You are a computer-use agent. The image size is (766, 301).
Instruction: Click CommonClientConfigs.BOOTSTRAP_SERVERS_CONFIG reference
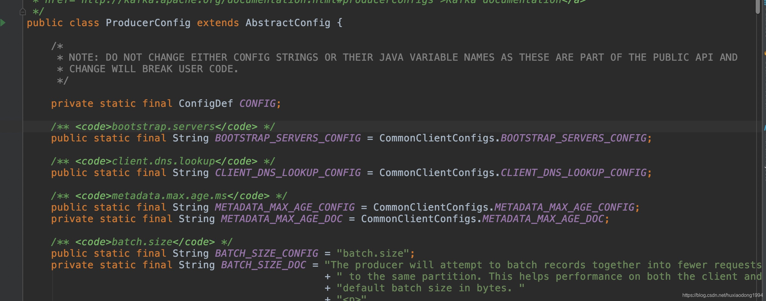513,138
